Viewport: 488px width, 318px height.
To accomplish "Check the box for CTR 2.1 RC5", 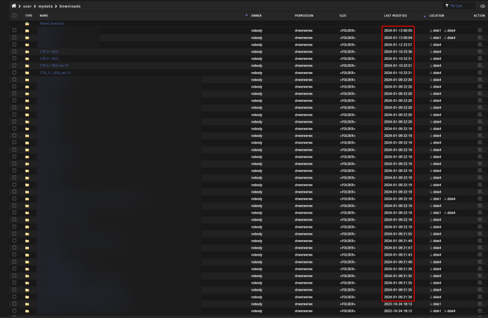I will click(14, 52).
